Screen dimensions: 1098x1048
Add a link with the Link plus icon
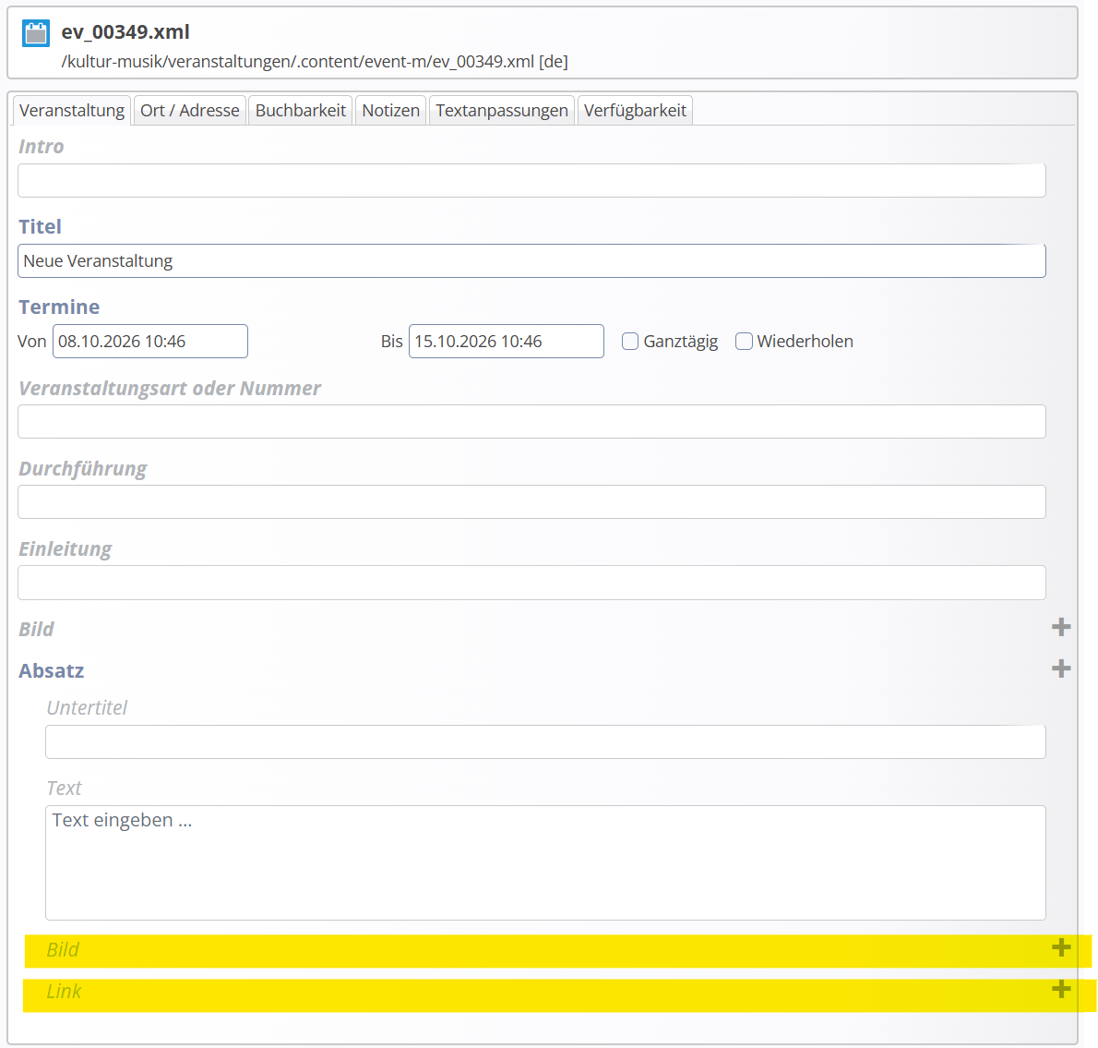pyautogui.click(x=1061, y=989)
